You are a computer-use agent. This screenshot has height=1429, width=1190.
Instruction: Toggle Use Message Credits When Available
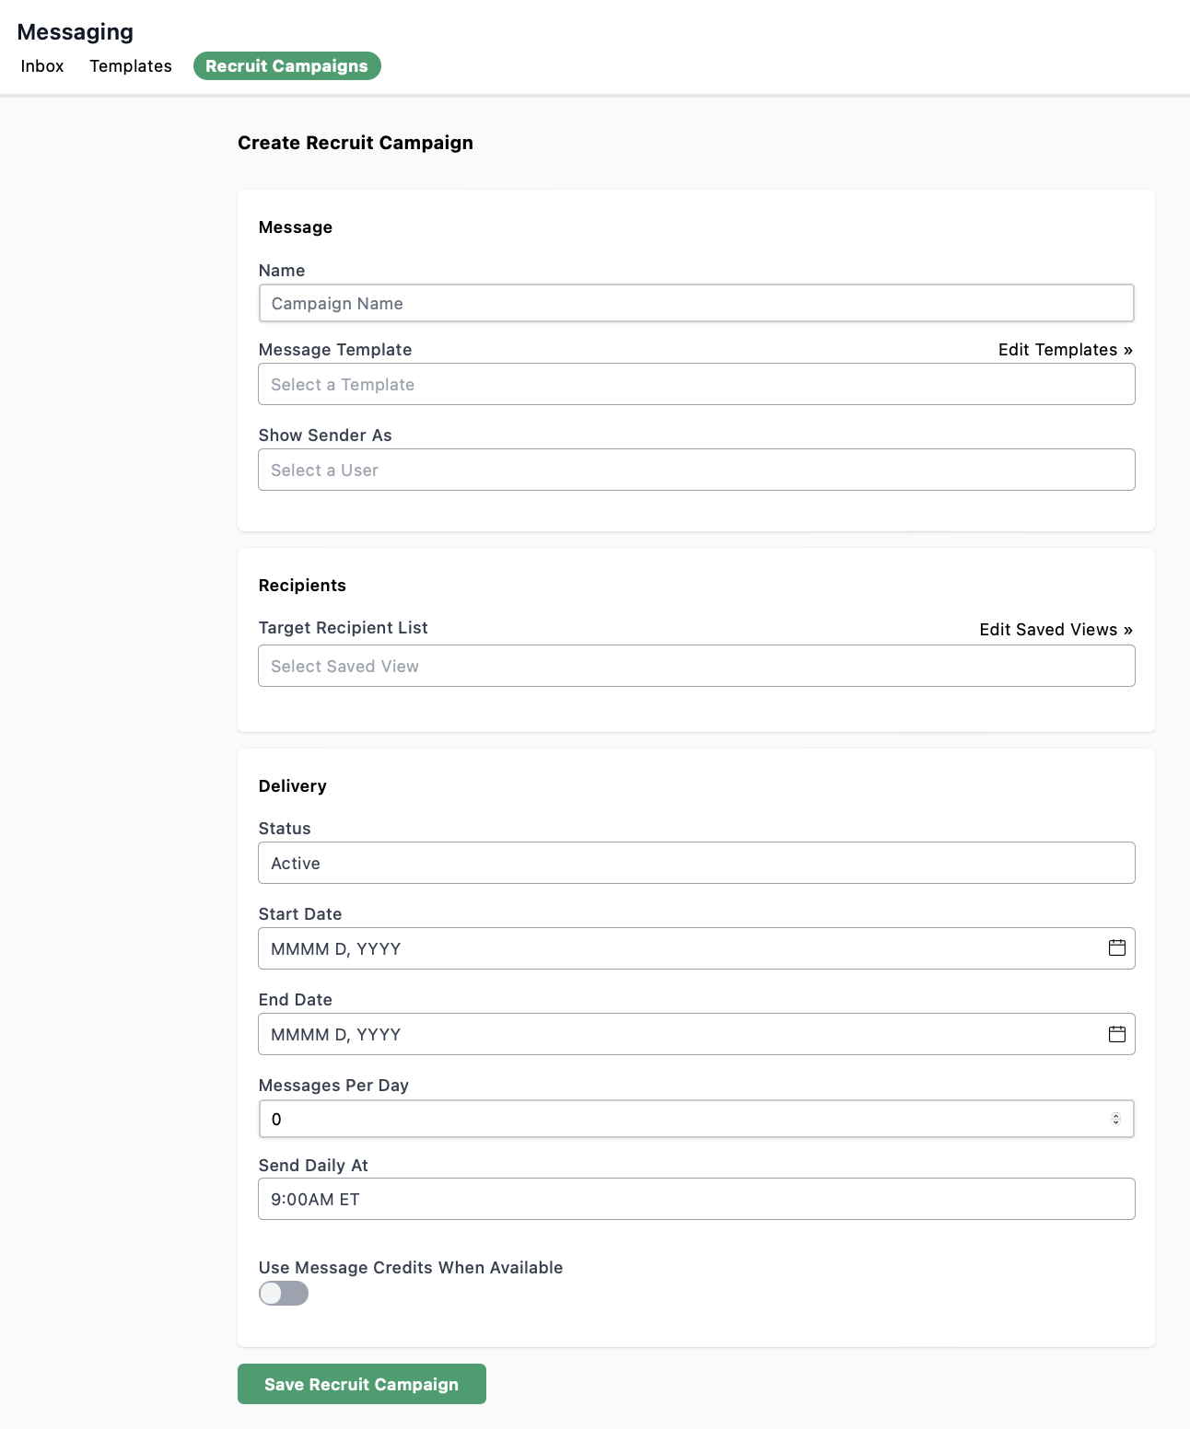[284, 1293]
